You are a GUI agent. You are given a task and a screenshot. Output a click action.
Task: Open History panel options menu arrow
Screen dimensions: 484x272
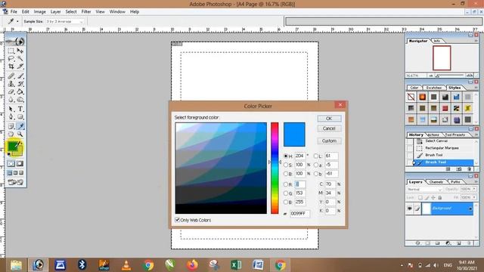(476, 134)
